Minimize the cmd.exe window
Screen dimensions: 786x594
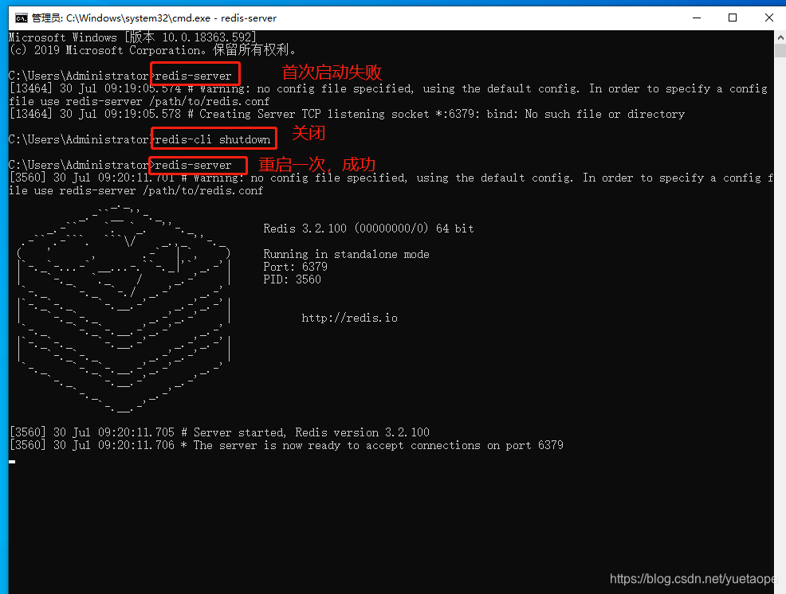[x=696, y=18]
